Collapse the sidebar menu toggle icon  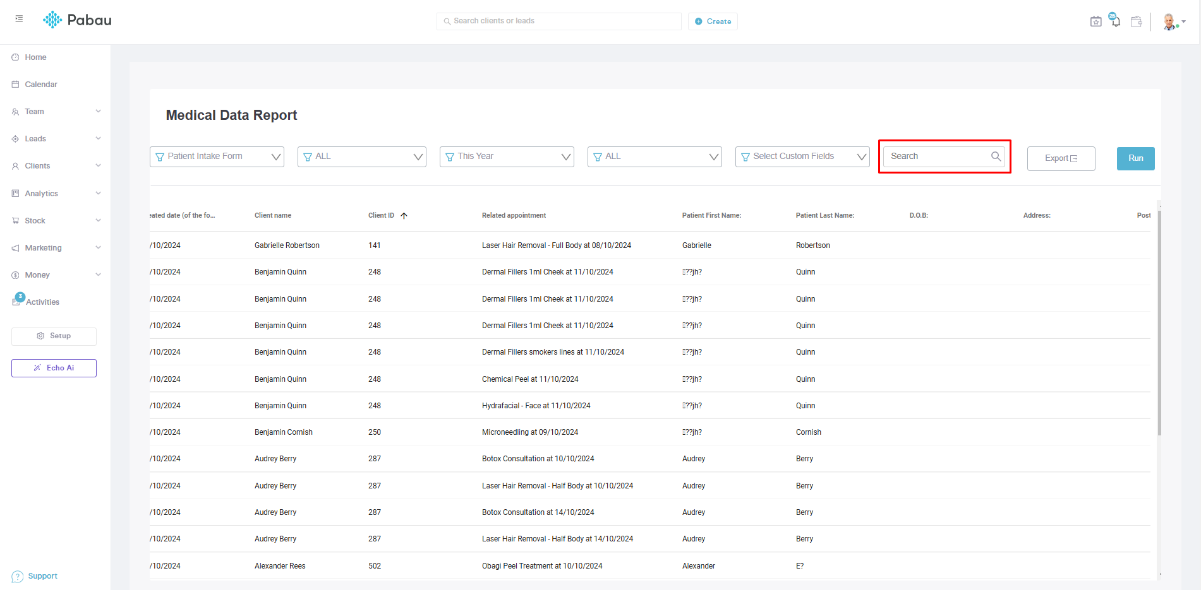point(19,19)
